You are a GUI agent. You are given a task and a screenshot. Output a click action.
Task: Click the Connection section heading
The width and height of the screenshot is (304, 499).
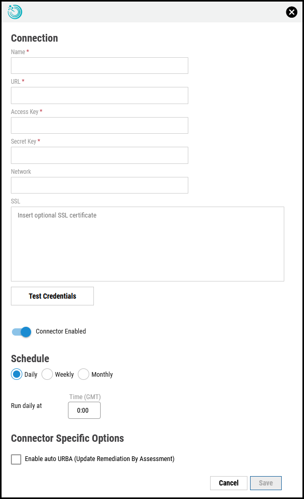coord(34,38)
